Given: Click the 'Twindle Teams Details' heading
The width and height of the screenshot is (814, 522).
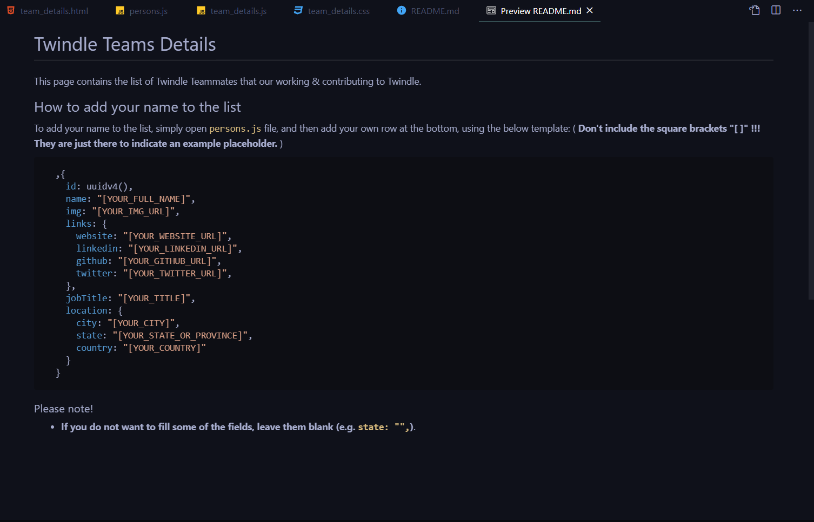Looking at the screenshot, I should 125,44.
